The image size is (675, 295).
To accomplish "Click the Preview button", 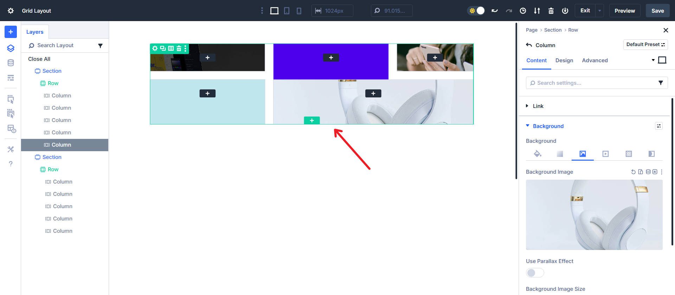I will coord(624,11).
